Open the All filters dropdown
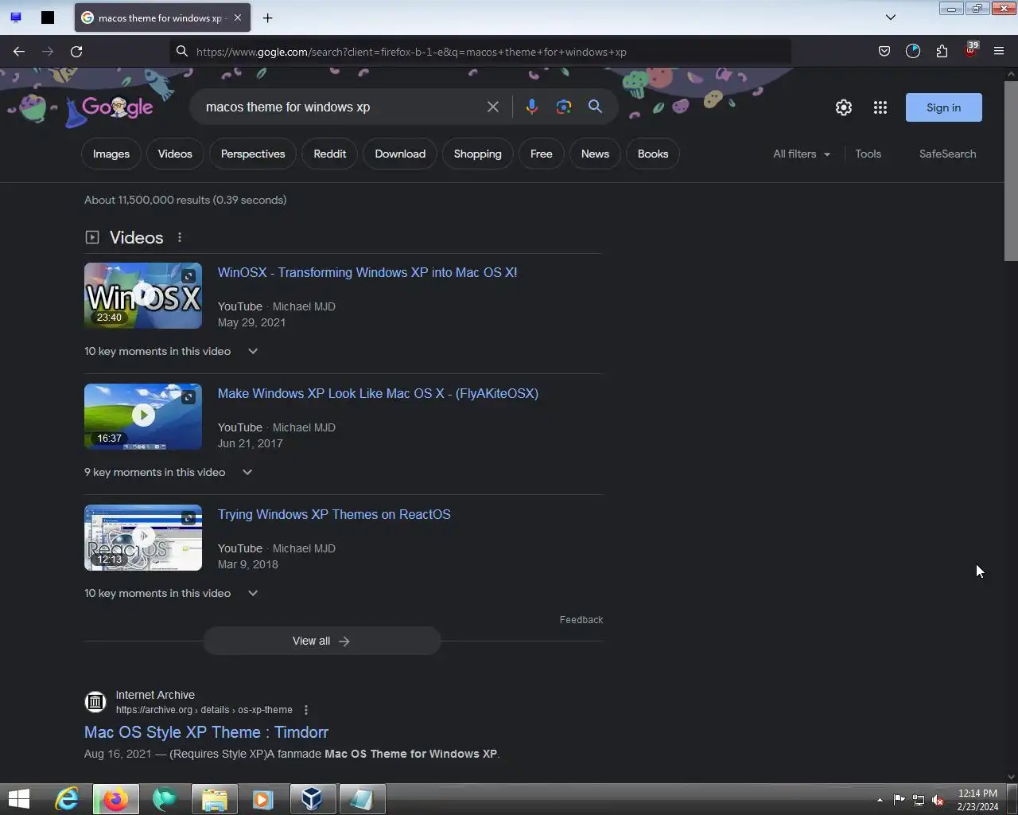The image size is (1018, 815). (x=802, y=154)
